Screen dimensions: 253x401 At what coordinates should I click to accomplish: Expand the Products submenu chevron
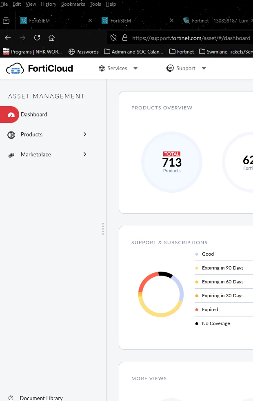coord(85,134)
